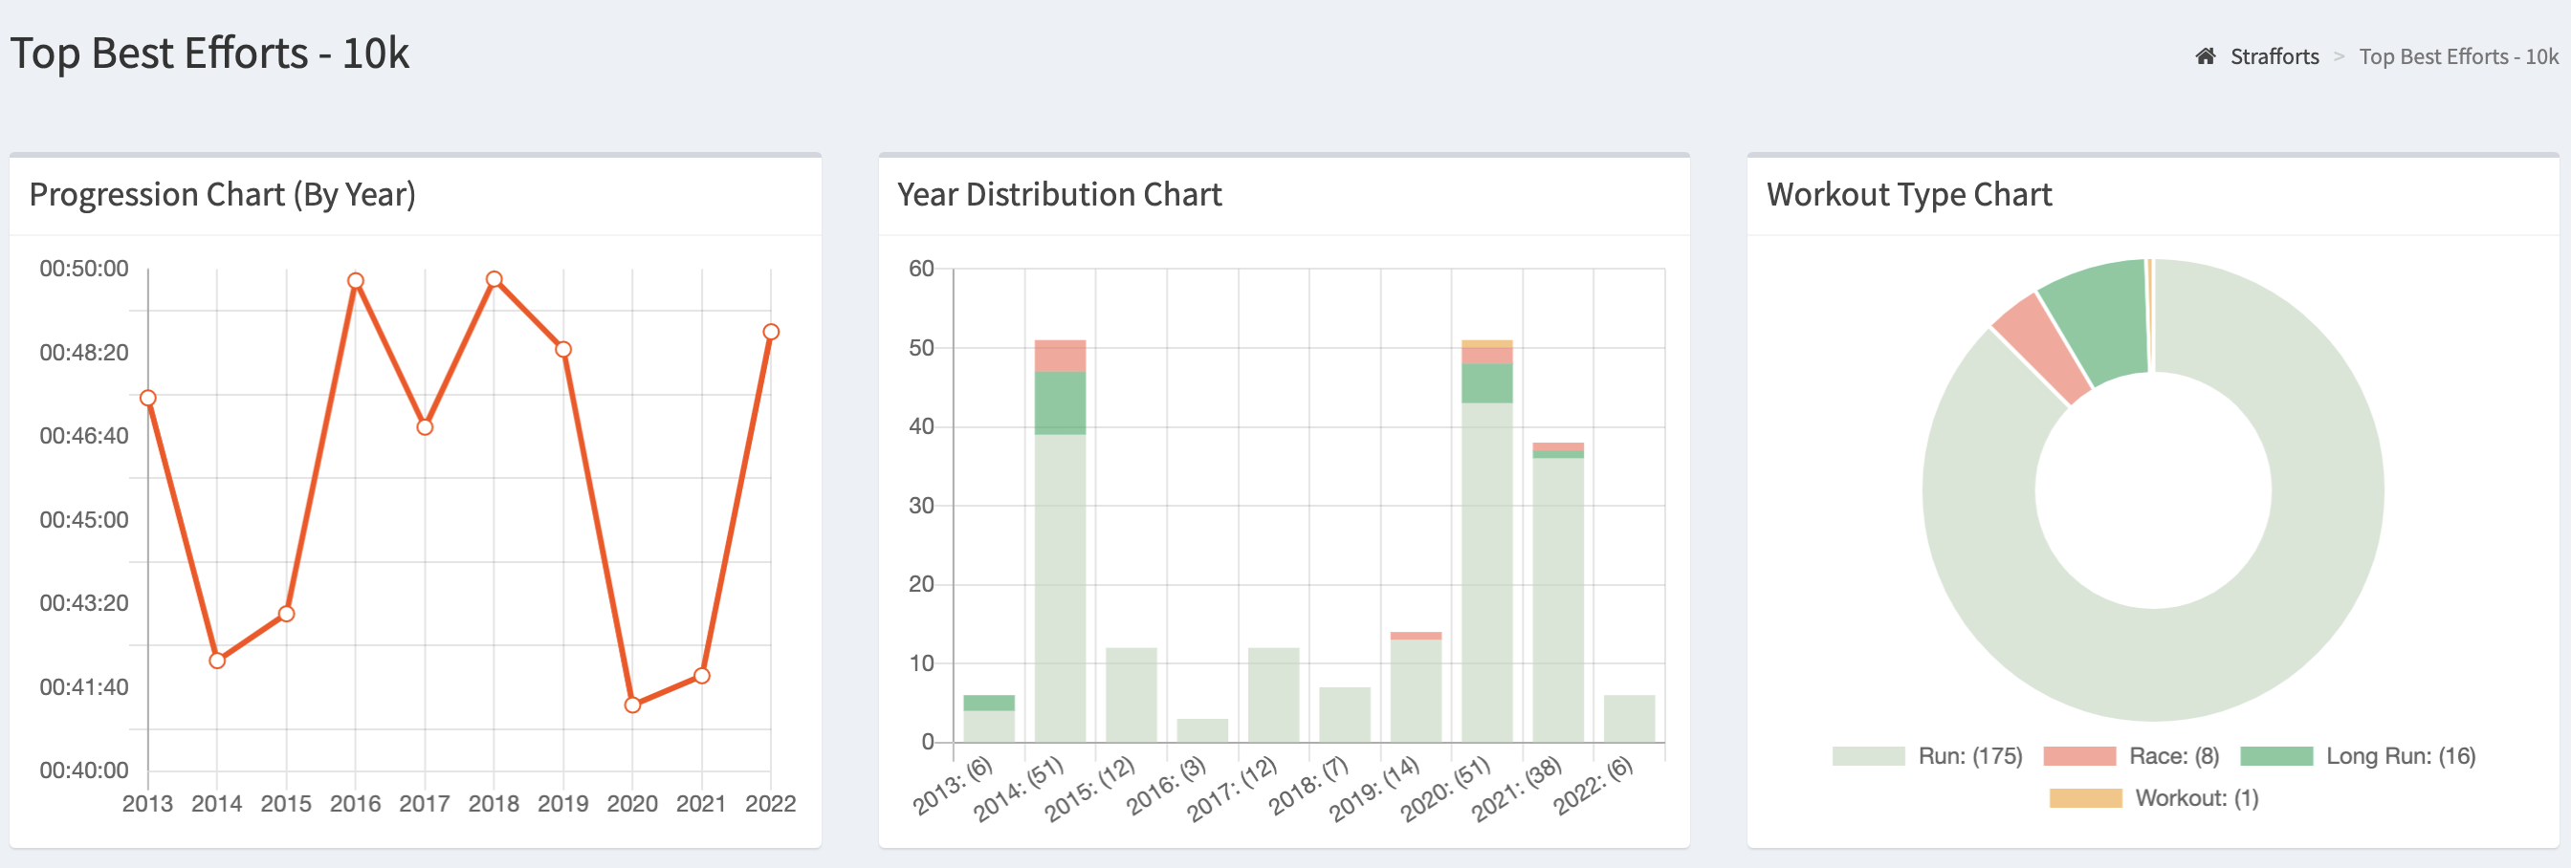The image size is (2571, 868).
Task: Click the Workout legend color swatch
Action: point(2084,797)
